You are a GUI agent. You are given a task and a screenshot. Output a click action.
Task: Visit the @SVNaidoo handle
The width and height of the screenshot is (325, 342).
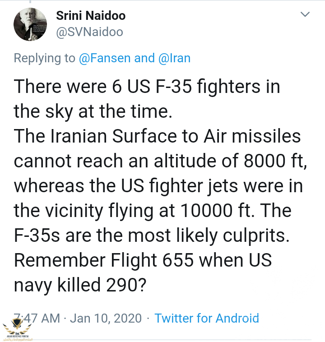coord(89,32)
